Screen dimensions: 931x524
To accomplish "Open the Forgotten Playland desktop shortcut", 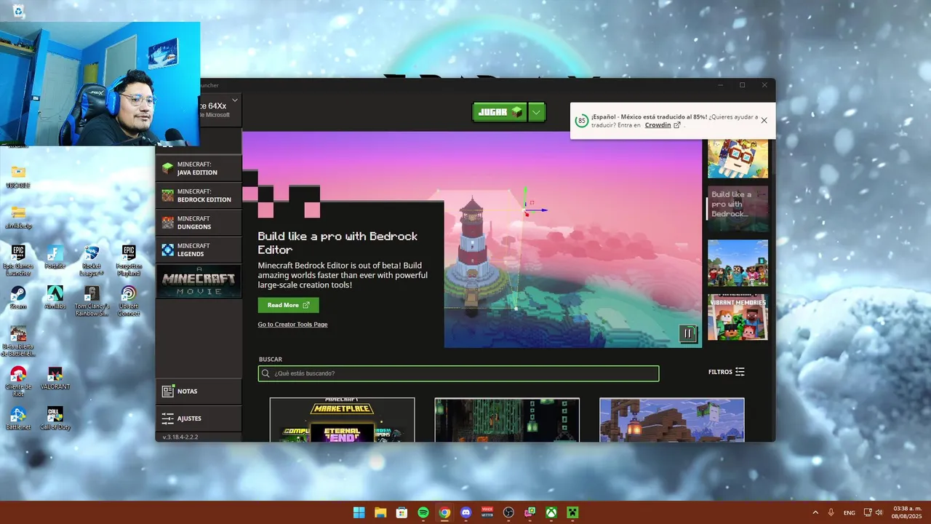I will pyautogui.click(x=129, y=261).
